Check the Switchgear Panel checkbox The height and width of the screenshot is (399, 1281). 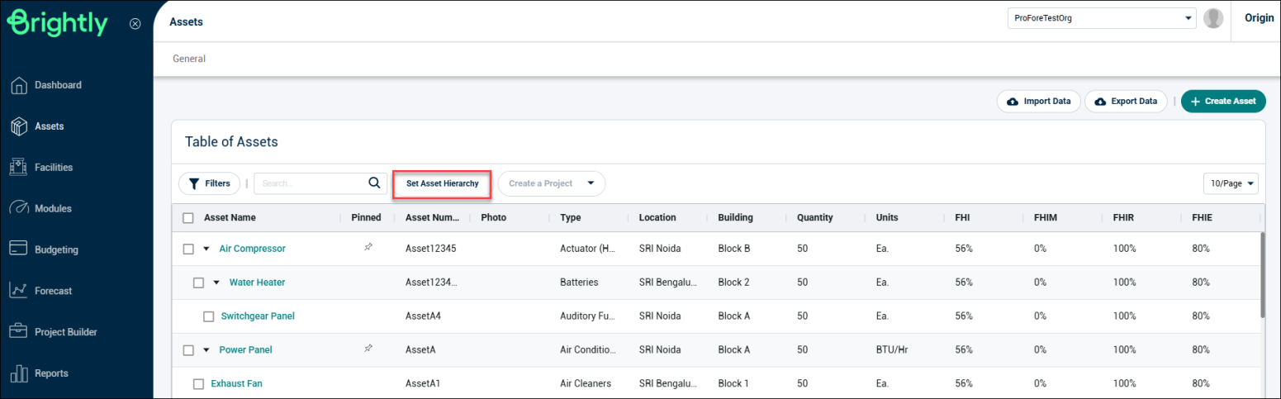tap(209, 316)
